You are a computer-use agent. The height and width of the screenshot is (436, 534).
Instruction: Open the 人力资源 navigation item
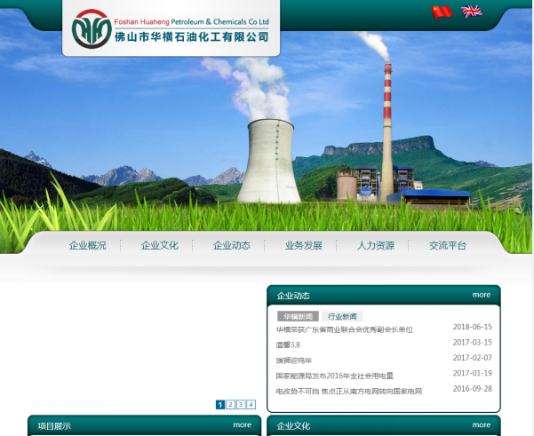(376, 246)
